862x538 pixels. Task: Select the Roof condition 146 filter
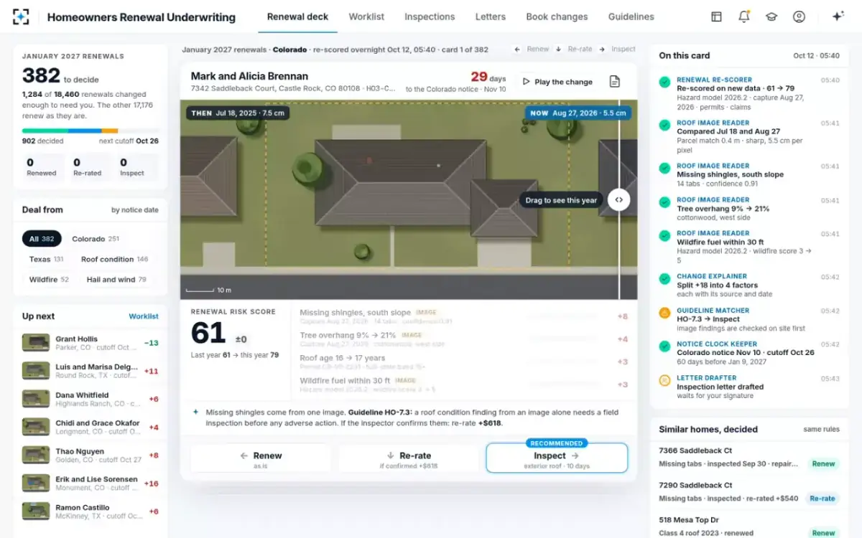click(115, 259)
